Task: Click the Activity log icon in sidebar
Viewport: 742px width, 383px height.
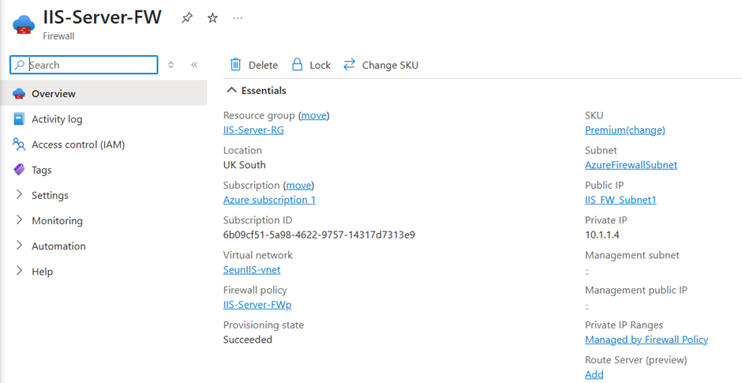Action: 19,119
